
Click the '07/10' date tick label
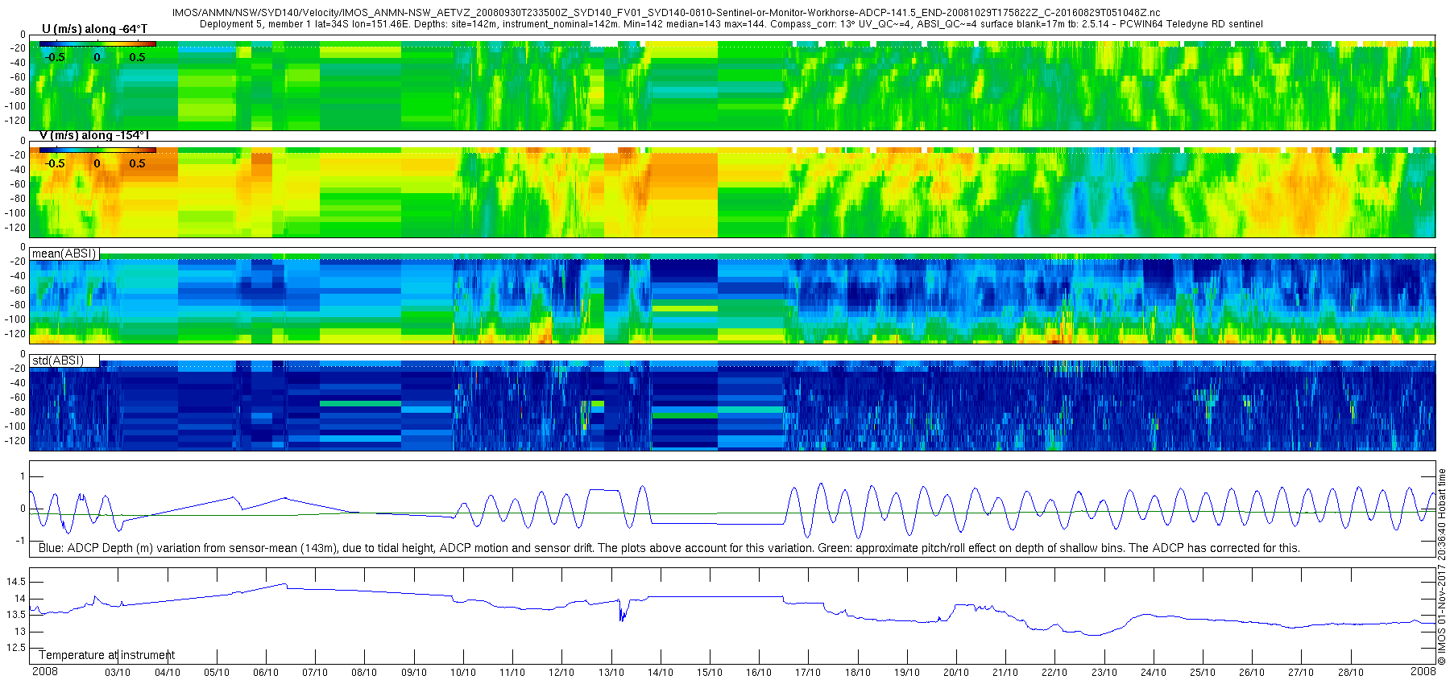point(315,673)
